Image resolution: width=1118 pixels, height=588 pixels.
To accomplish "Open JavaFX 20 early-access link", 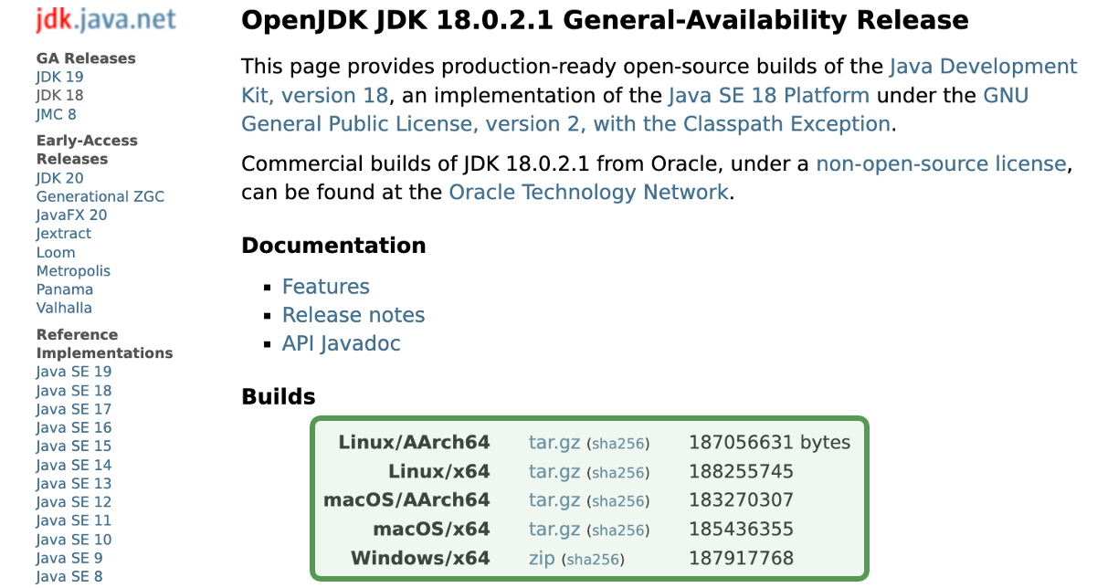I will (71, 215).
